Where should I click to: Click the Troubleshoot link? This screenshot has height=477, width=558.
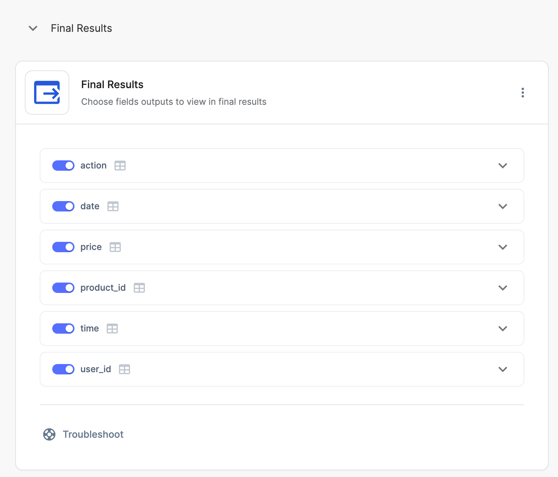(93, 434)
